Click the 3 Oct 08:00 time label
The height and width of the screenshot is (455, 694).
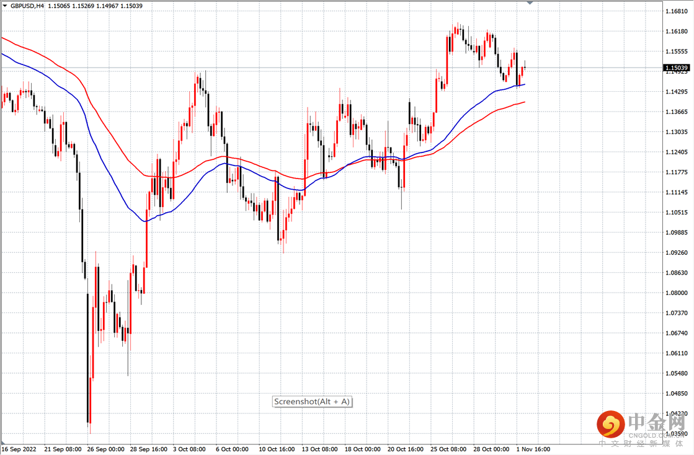point(189,449)
